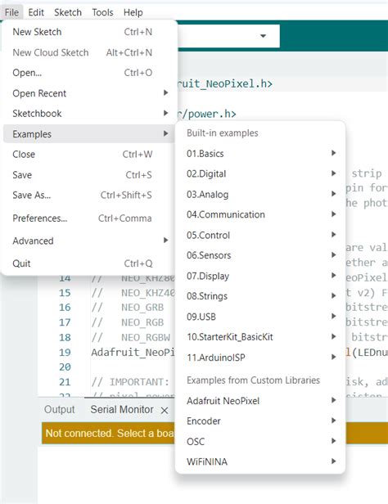Close the Serial Monitor tab
388x504 pixels.
pos(165,410)
